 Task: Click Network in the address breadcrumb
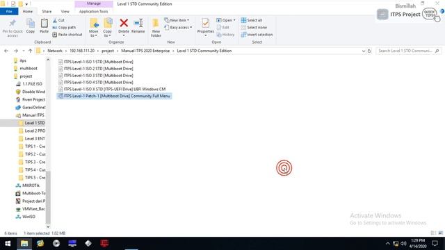click(55, 51)
